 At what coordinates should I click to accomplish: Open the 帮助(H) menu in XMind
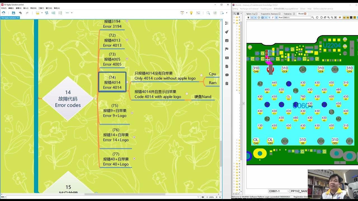[x=57, y=8]
